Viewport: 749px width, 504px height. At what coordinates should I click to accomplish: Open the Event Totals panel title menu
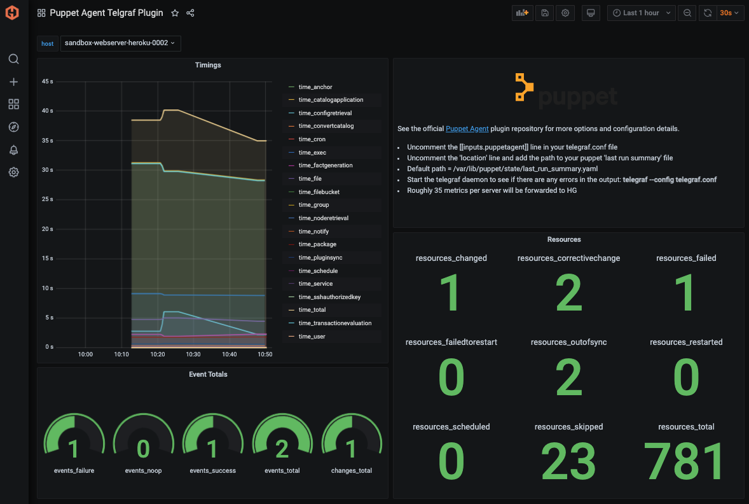point(208,374)
